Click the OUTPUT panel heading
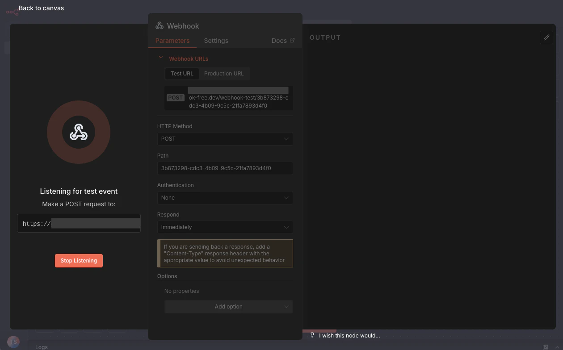563x350 pixels. (x=325, y=37)
